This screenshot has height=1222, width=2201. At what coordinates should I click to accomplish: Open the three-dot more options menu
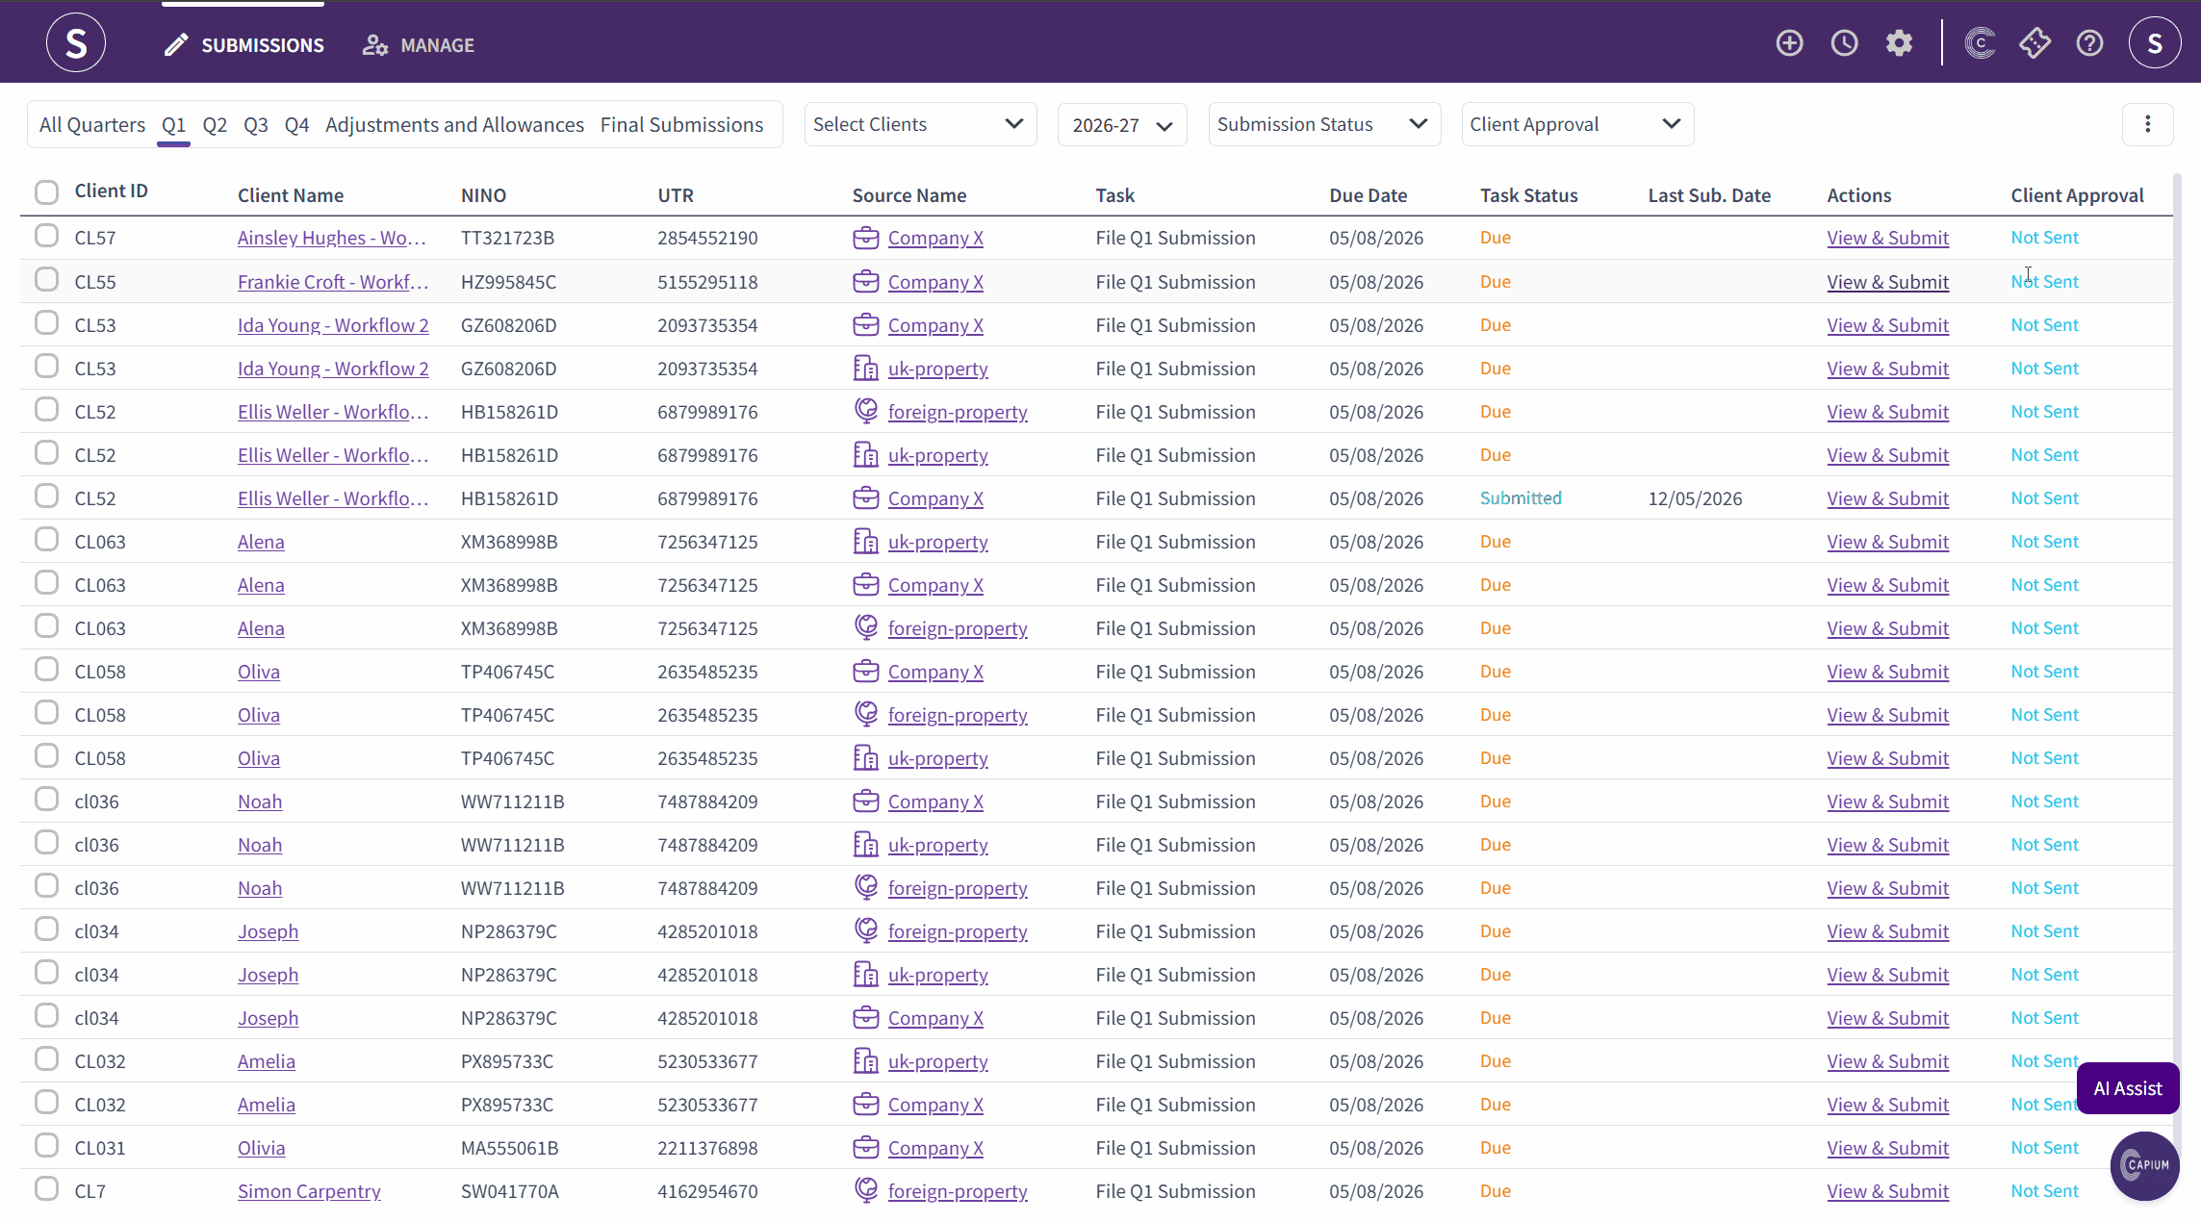2147,124
